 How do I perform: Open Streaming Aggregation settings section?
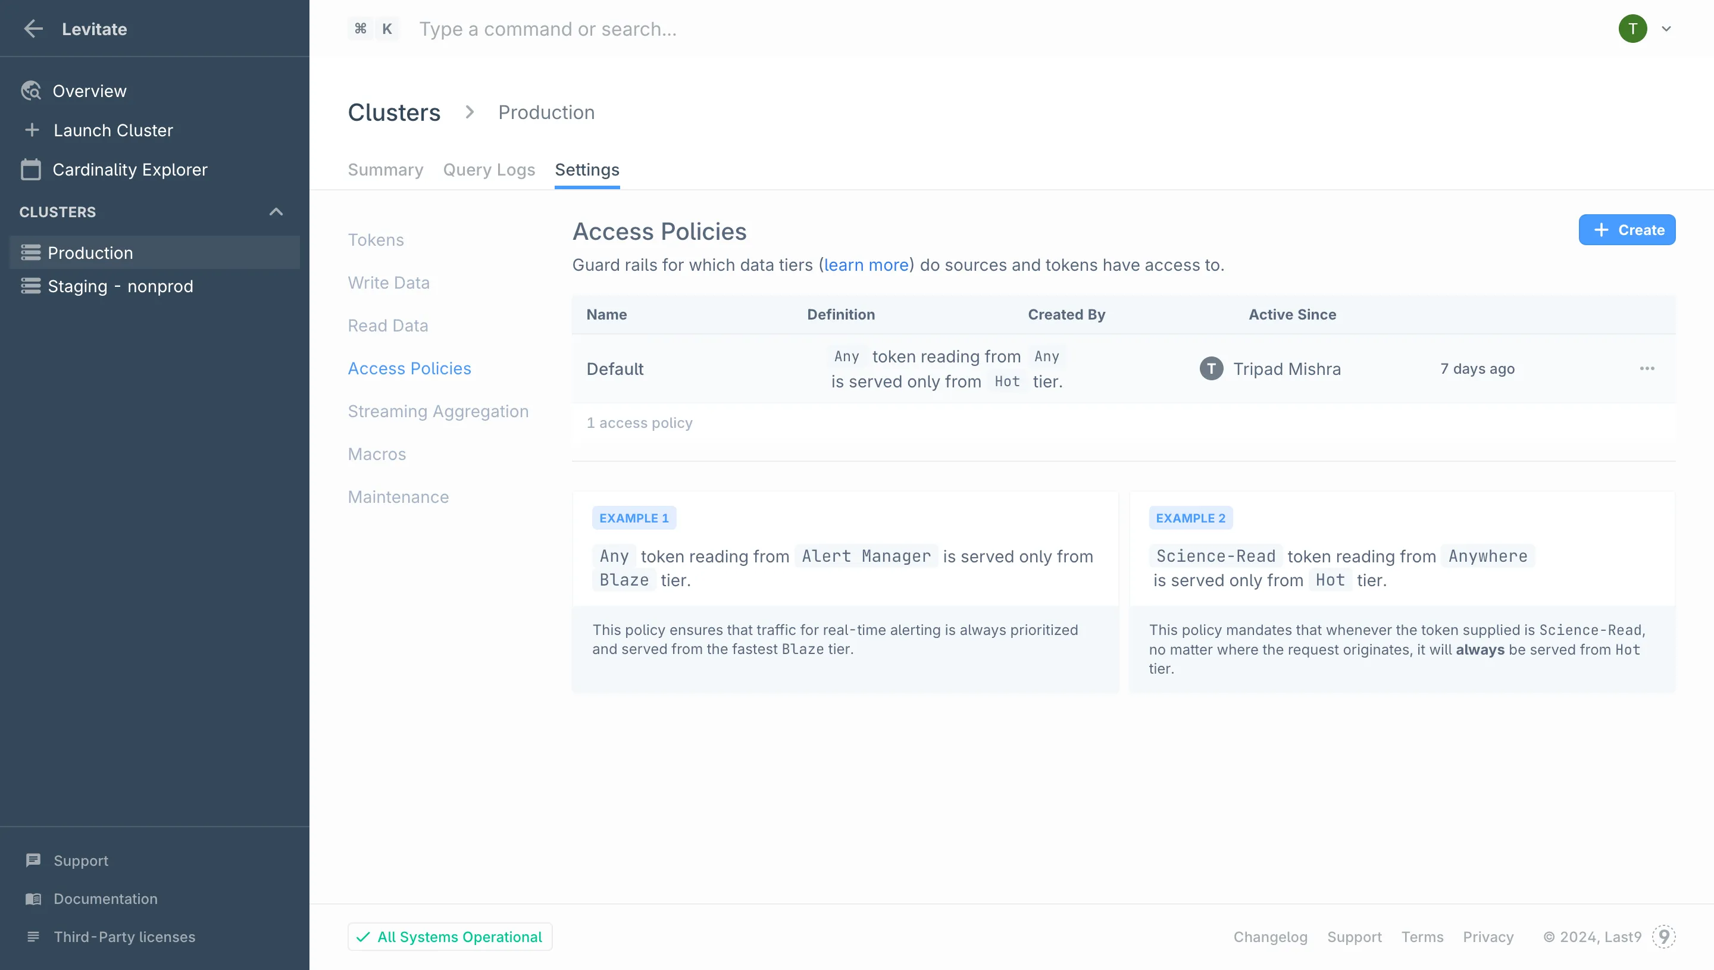pyautogui.click(x=437, y=411)
